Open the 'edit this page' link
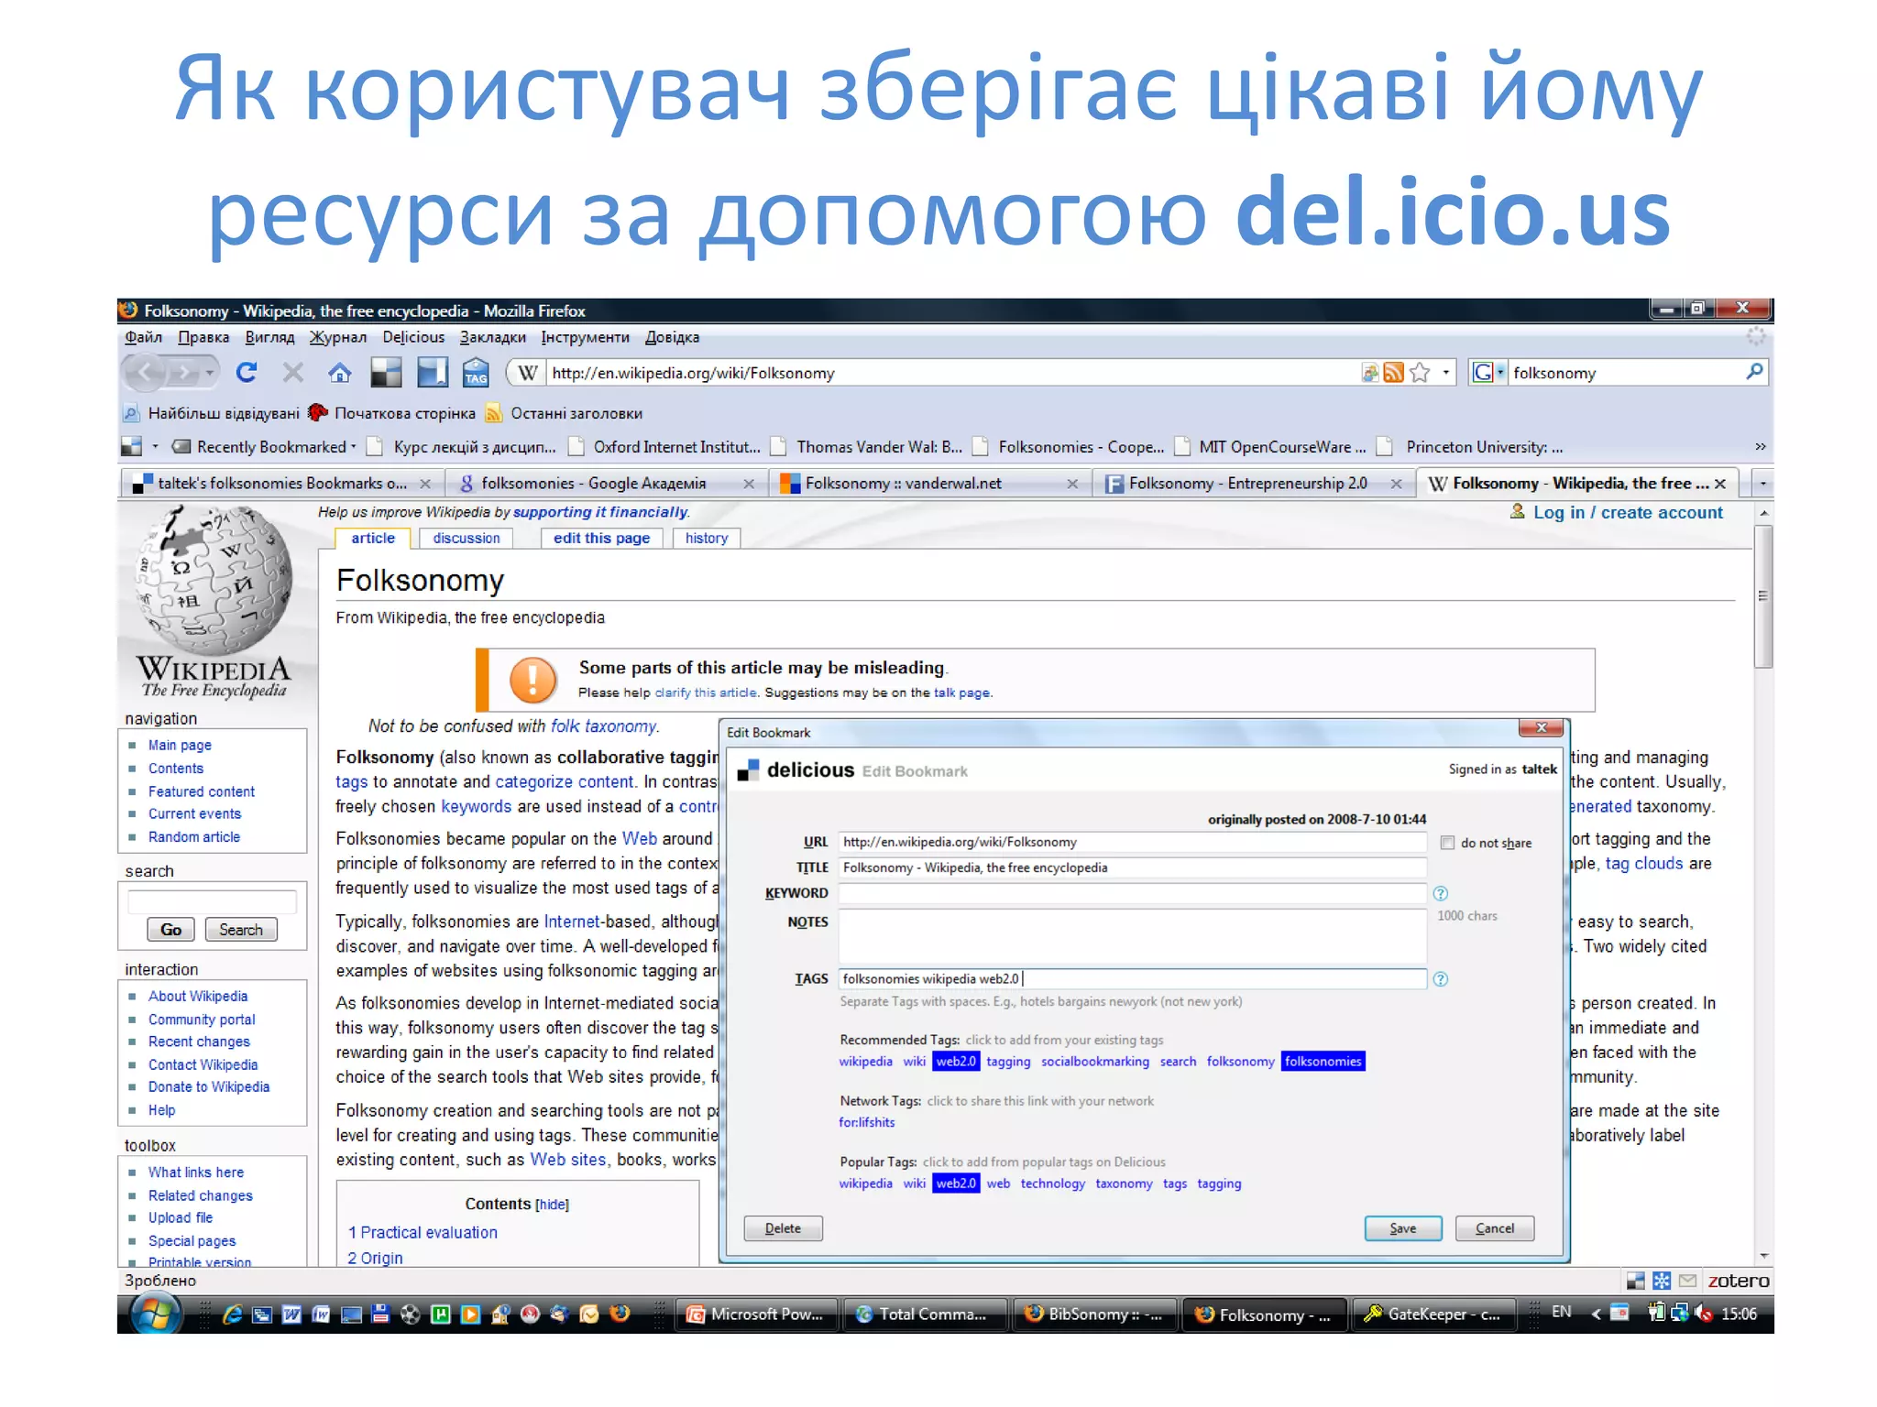 (x=601, y=539)
